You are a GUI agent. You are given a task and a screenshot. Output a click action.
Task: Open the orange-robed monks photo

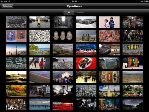pyautogui.click(x=109, y=36)
